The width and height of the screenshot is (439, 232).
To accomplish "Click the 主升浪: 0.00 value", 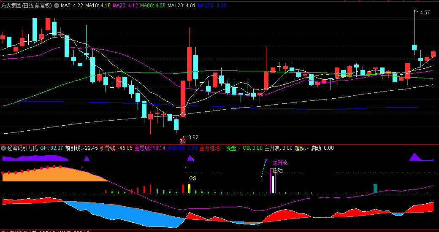I will pos(278,148).
